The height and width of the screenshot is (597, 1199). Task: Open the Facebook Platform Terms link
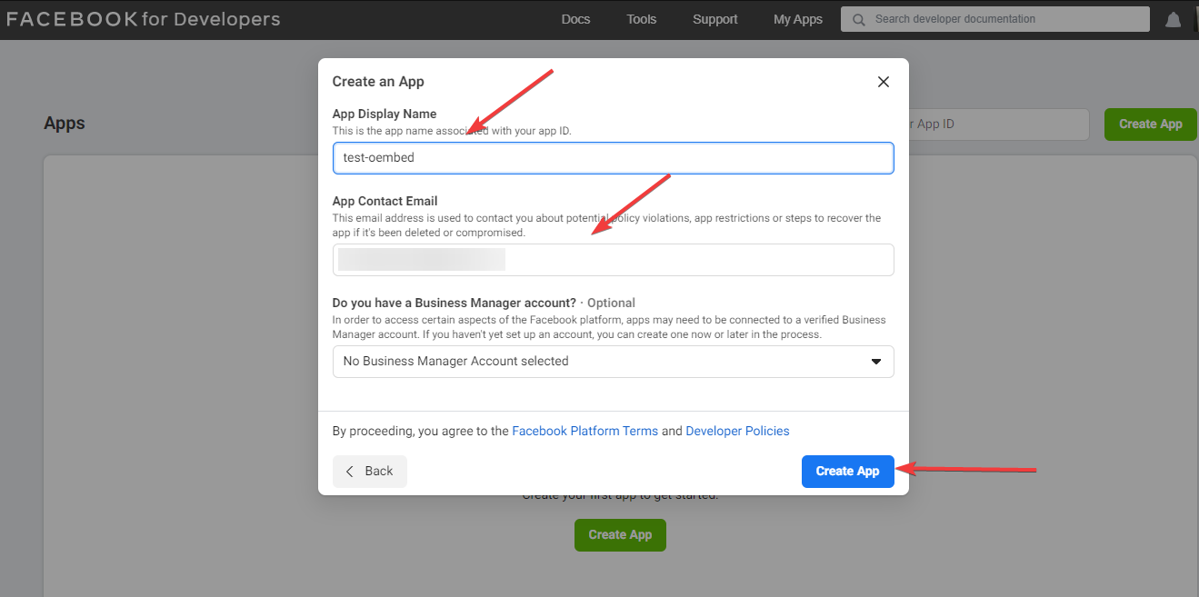[x=585, y=431]
